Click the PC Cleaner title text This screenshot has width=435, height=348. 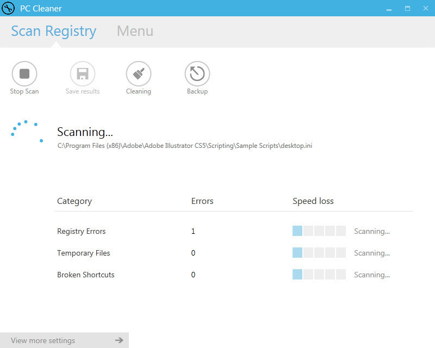coord(41,8)
